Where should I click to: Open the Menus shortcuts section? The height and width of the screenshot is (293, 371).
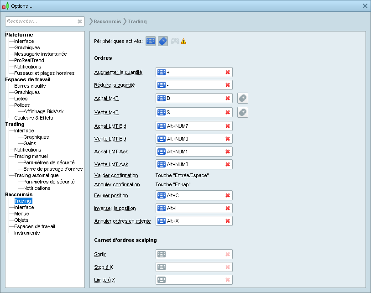tap(21, 214)
